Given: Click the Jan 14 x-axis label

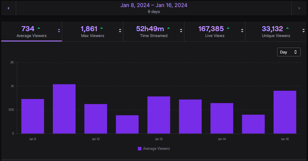Looking at the screenshot, I should (222, 139).
